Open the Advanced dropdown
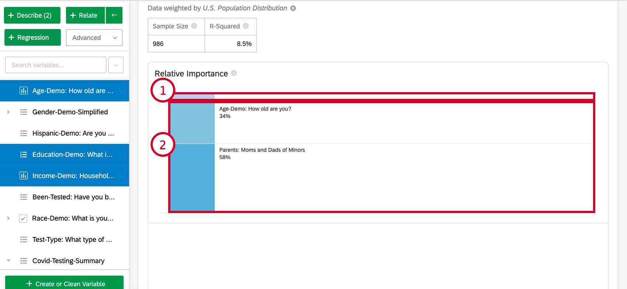The height and width of the screenshot is (289, 627). (94, 38)
